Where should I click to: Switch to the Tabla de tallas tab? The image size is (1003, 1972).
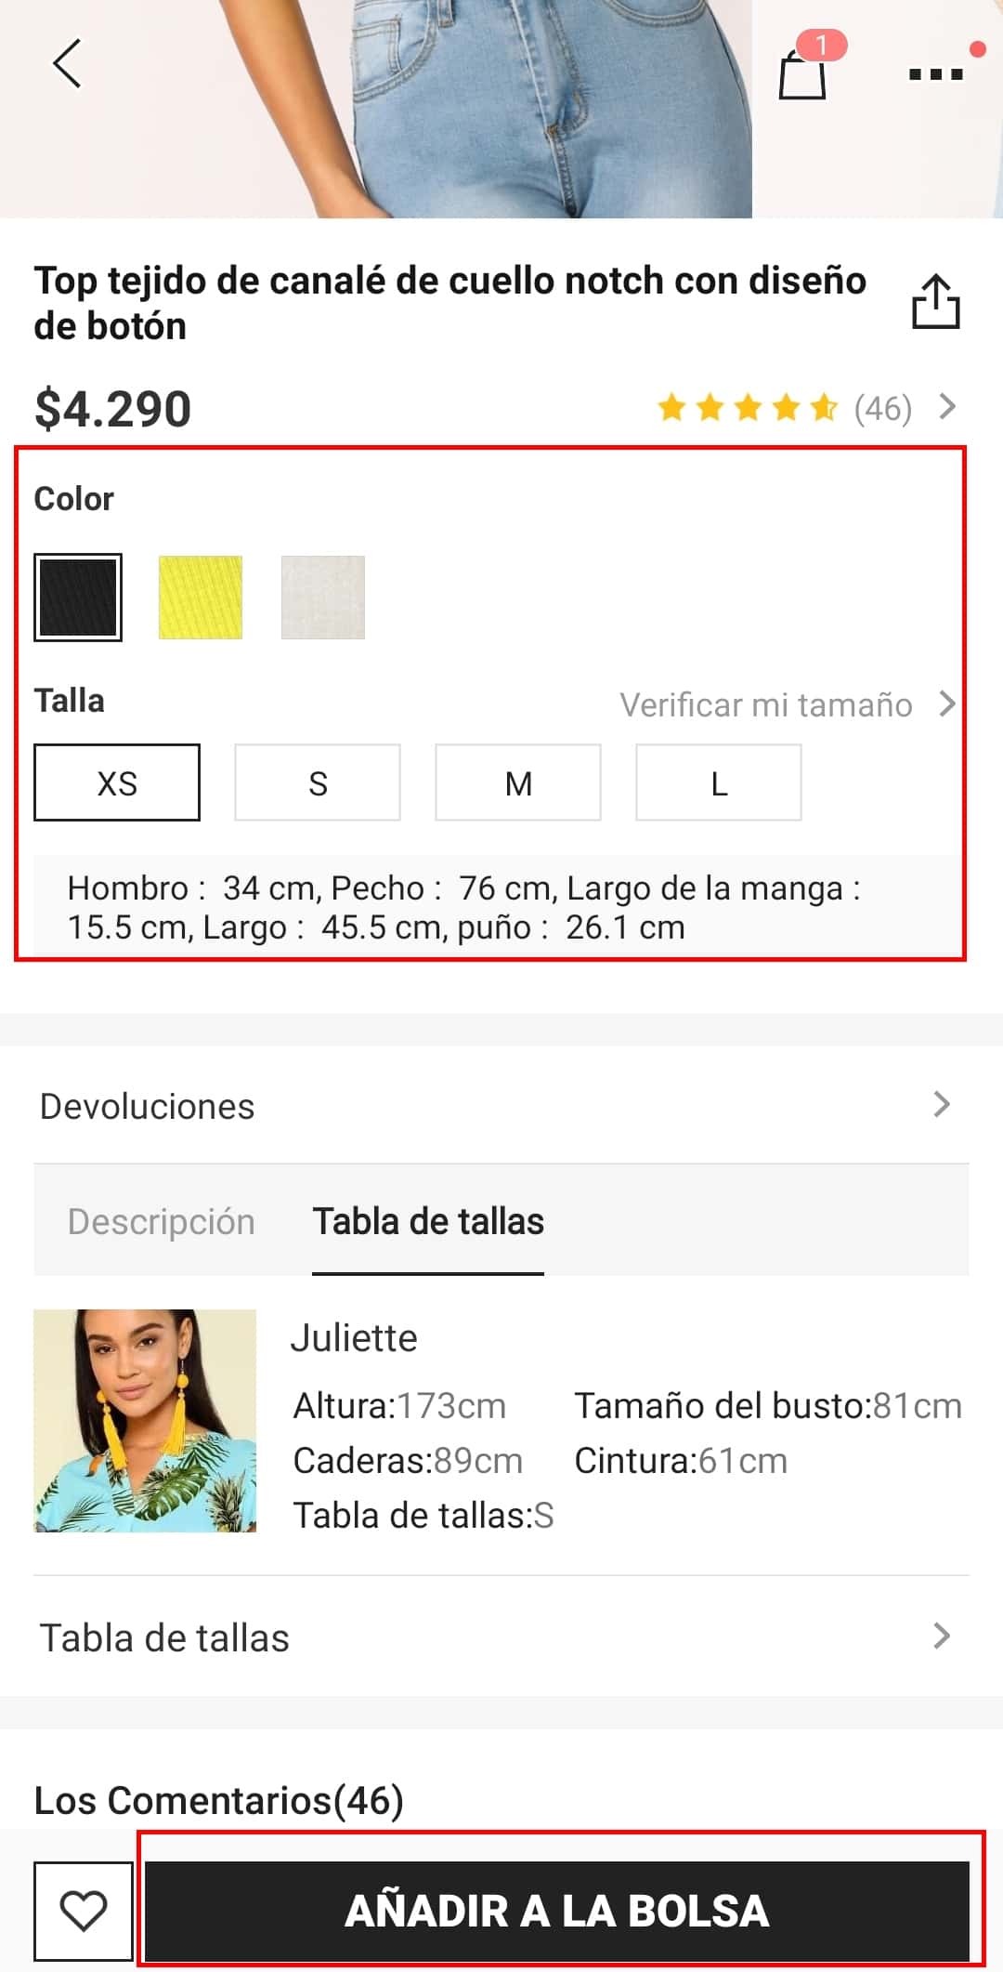click(x=428, y=1221)
